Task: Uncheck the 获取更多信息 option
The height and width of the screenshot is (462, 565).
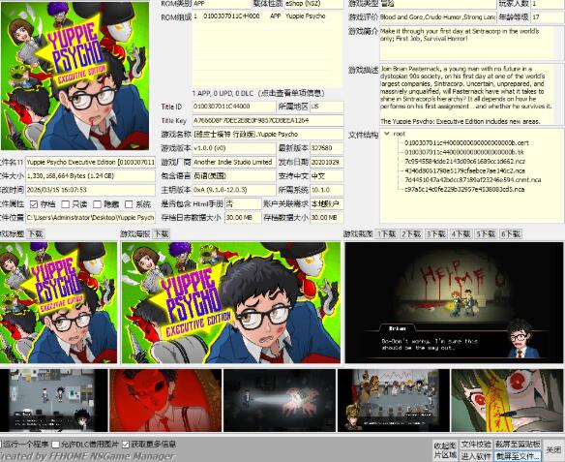Action: coord(126,445)
